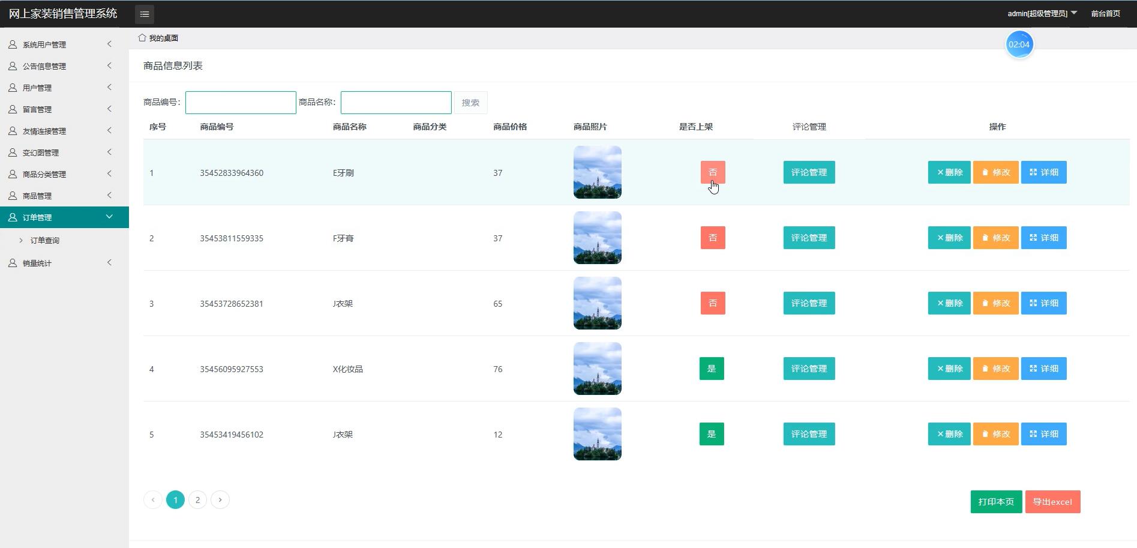The width and height of the screenshot is (1137, 548).
Task: Delete the E牙刷 product row
Action: click(x=949, y=172)
